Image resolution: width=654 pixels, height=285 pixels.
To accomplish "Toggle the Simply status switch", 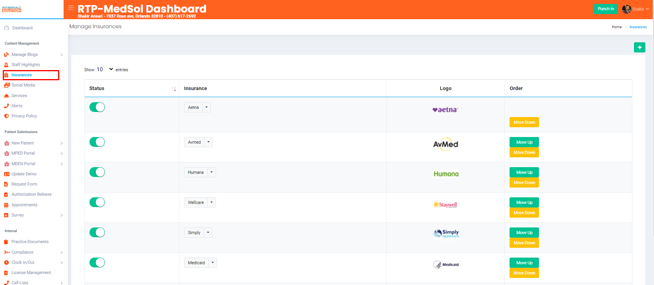I will 97,233.
